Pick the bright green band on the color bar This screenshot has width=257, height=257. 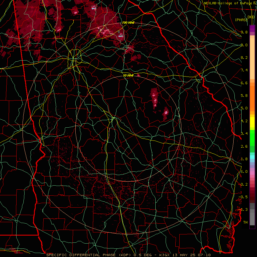[252, 138]
